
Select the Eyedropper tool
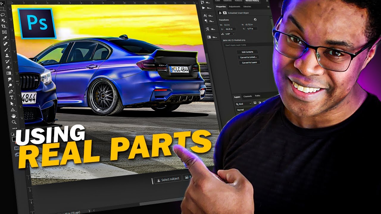coord(5,38)
